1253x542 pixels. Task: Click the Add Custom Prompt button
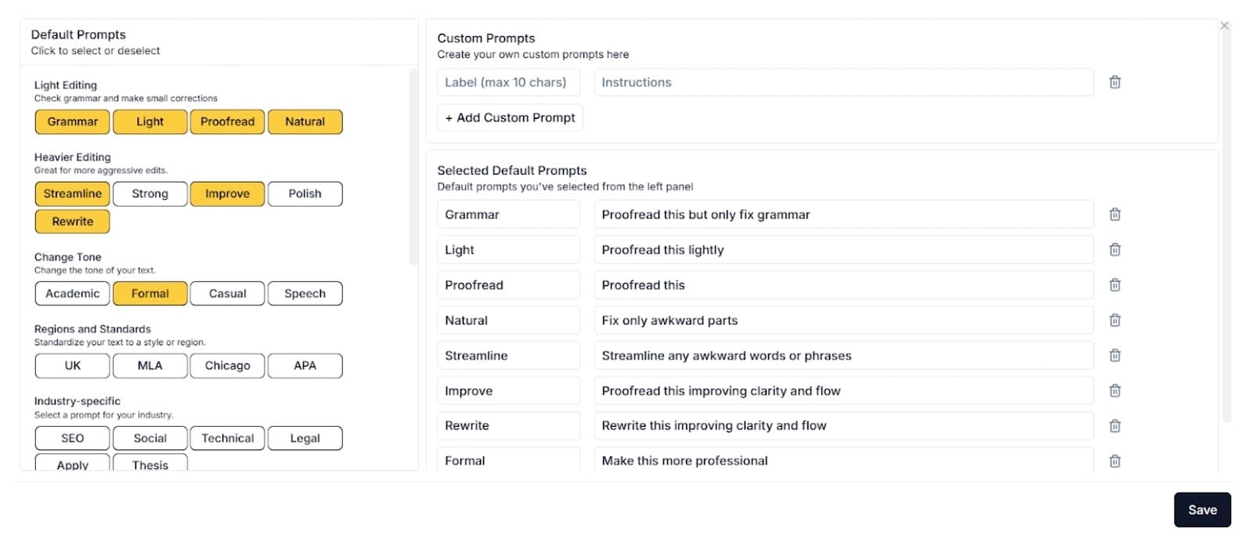pyautogui.click(x=510, y=117)
